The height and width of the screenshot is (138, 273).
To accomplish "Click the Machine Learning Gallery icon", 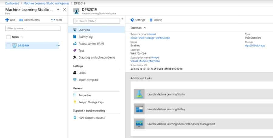I will click(x=139, y=109).
